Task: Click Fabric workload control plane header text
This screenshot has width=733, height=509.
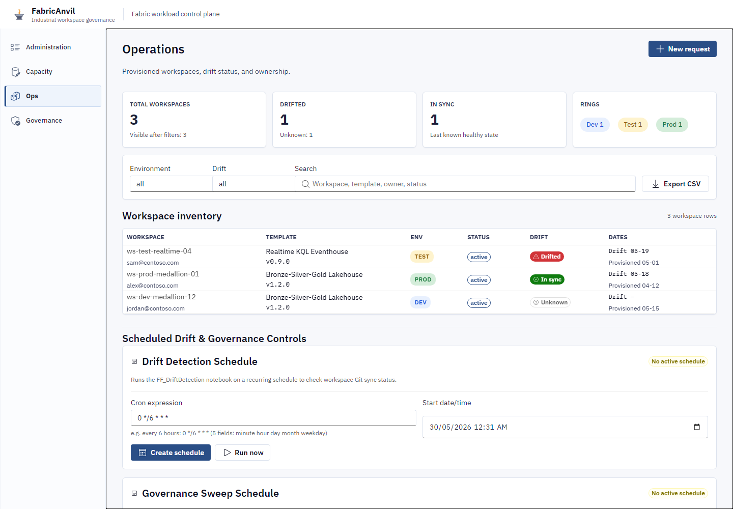Action: pyautogui.click(x=176, y=14)
